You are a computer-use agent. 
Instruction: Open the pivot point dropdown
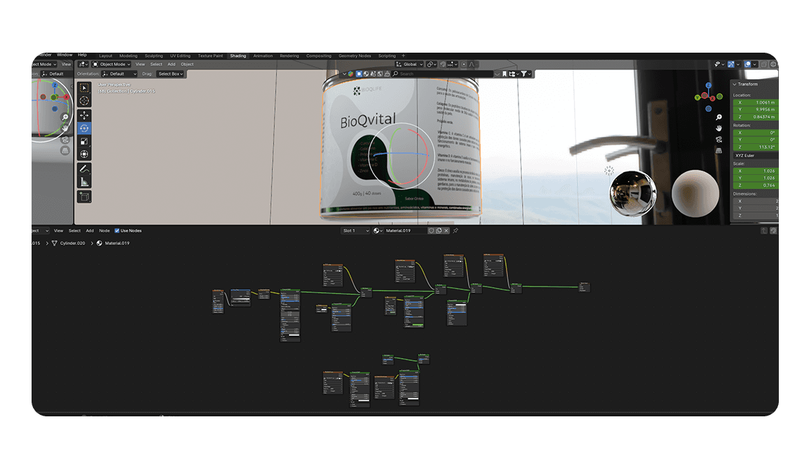pyautogui.click(x=432, y=65)
